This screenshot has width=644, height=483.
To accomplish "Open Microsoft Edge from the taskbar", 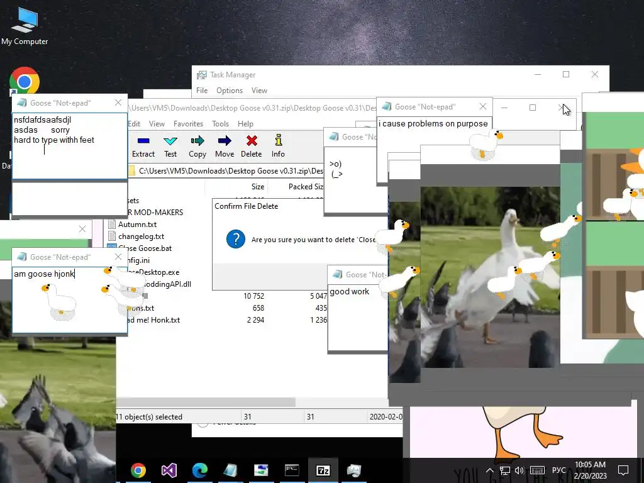I will tap(199, 470).
